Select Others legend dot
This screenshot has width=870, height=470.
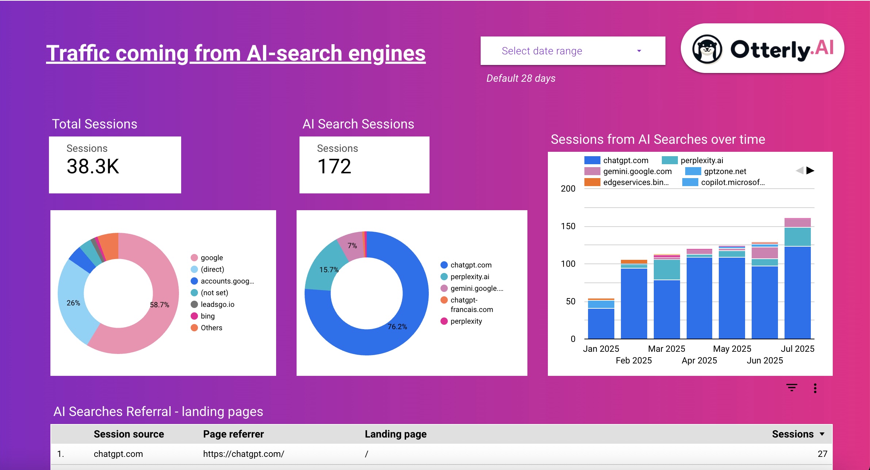(x=194, y=328)
